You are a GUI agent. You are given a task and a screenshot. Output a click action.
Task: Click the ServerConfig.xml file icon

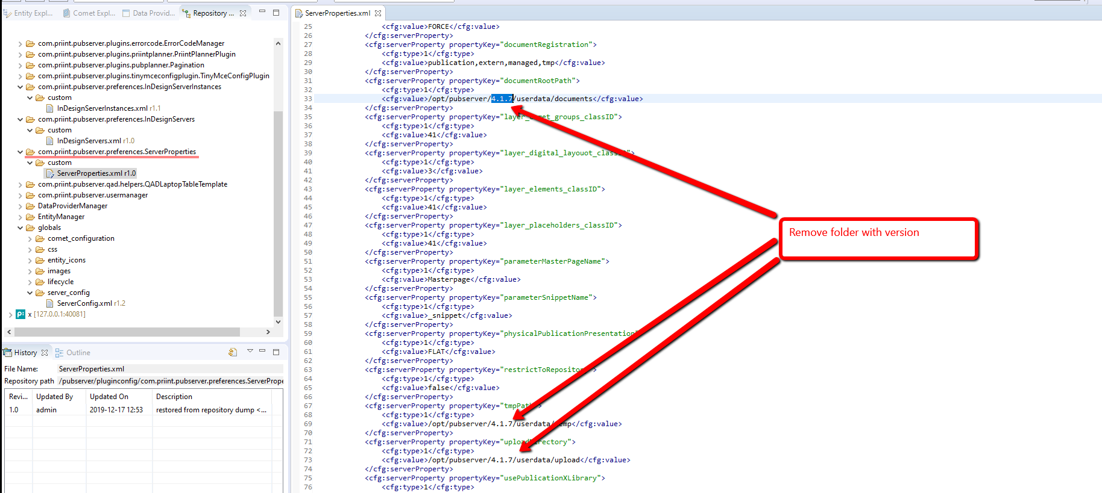[x=50, y=303]
